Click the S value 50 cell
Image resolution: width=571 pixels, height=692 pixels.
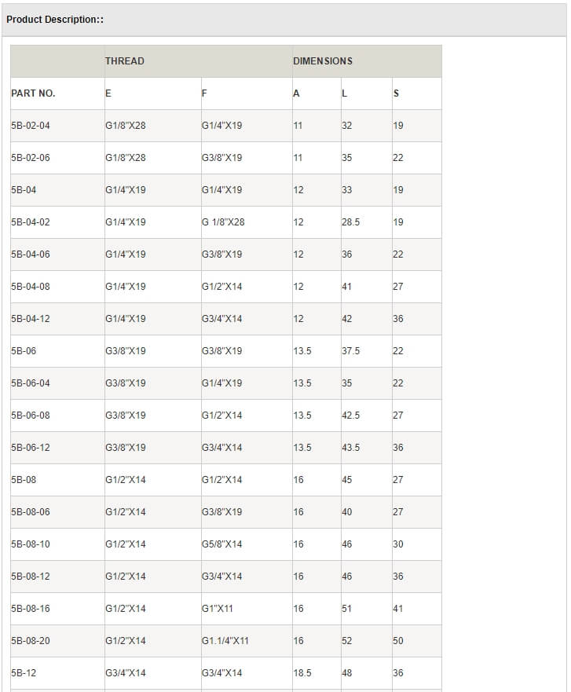point(398,641)
